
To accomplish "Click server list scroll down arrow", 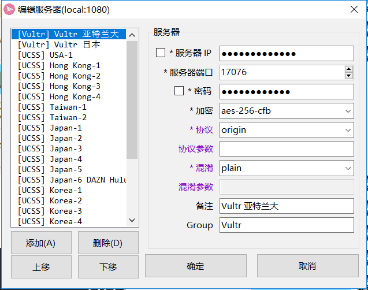I will point(132,220).
